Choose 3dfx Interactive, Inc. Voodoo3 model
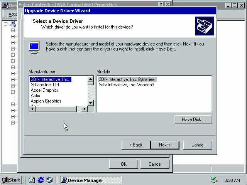Screen dimensions: 247x185 pos(127,85)
